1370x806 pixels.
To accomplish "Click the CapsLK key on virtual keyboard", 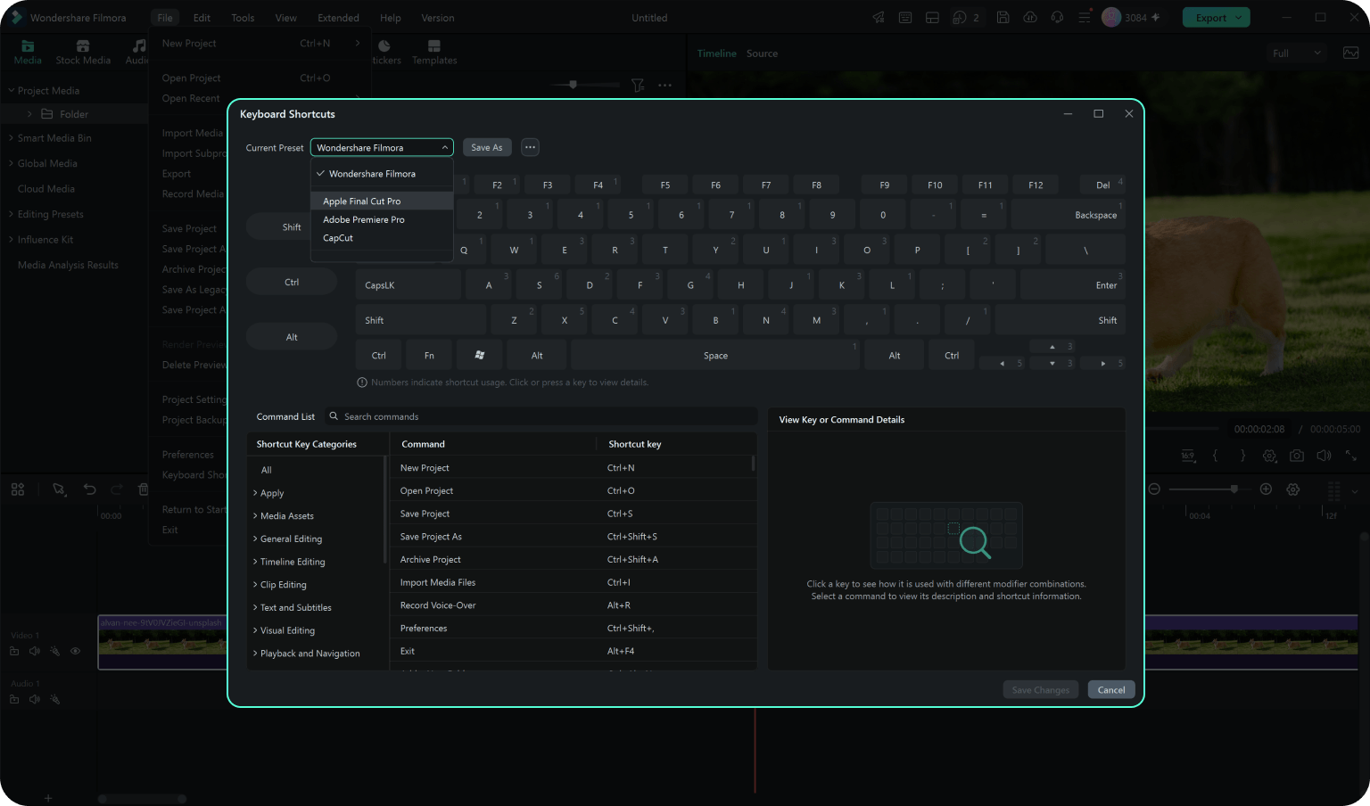I will coord(409,285).
